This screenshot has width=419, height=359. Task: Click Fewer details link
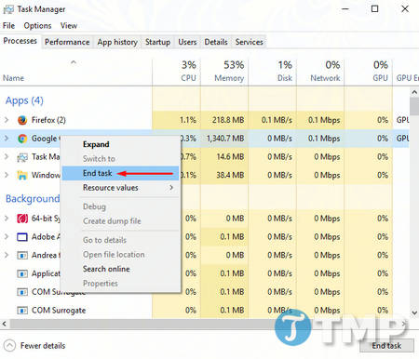point(43,346)
